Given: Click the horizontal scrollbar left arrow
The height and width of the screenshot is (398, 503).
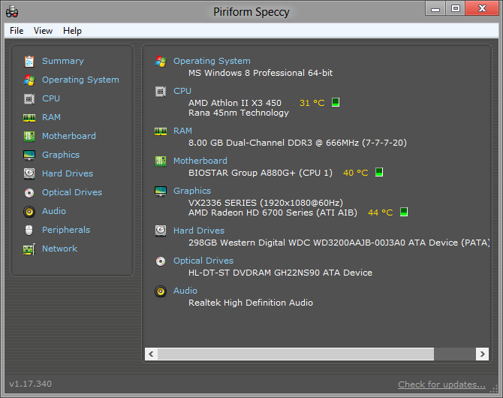Looking at the screenshot, I should coord(150,353).
